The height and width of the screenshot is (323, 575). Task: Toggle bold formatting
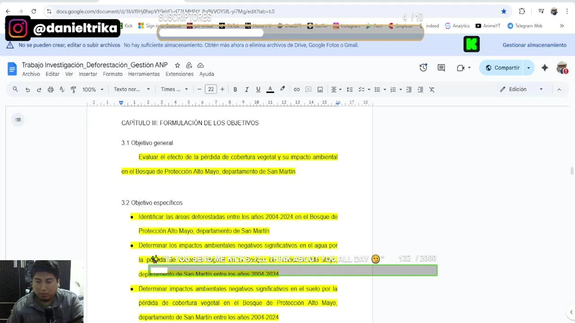(235, 89)
